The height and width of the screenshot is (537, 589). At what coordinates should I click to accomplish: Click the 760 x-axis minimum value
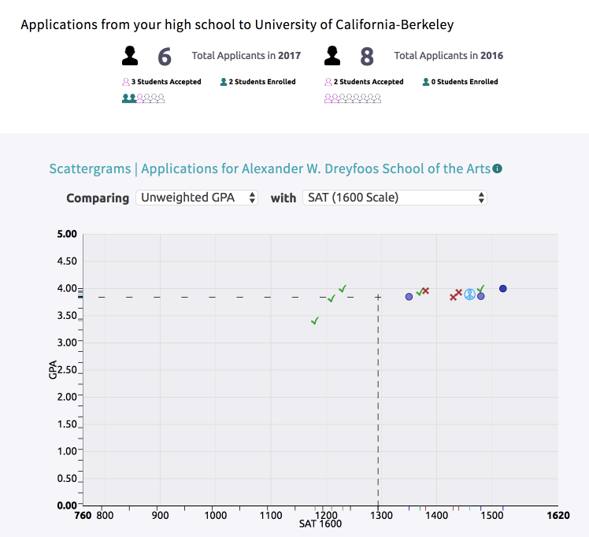click(x=83, y=515)
